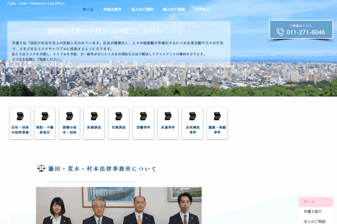Viewport: 337px width, 224px height.
Task: Click the 弁護士紹介 link in the side menu
Action: click(x=312, y=212)
